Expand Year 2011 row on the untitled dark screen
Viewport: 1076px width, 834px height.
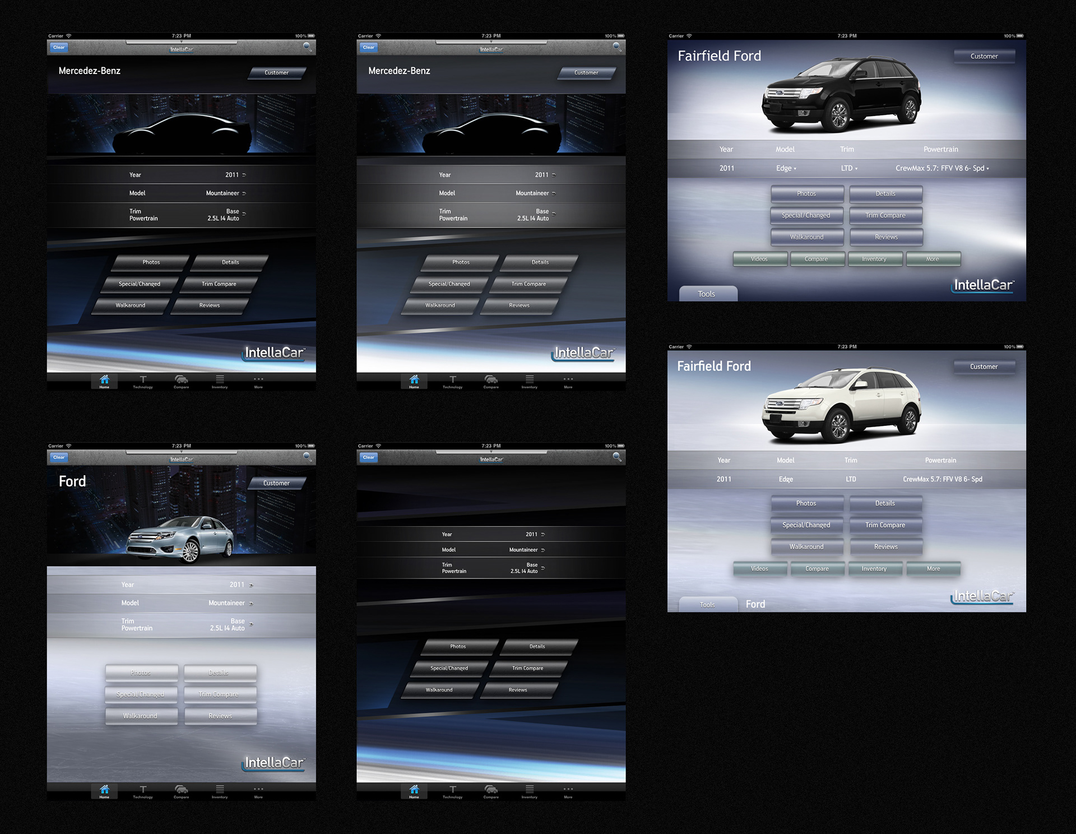tap(491, 534)
